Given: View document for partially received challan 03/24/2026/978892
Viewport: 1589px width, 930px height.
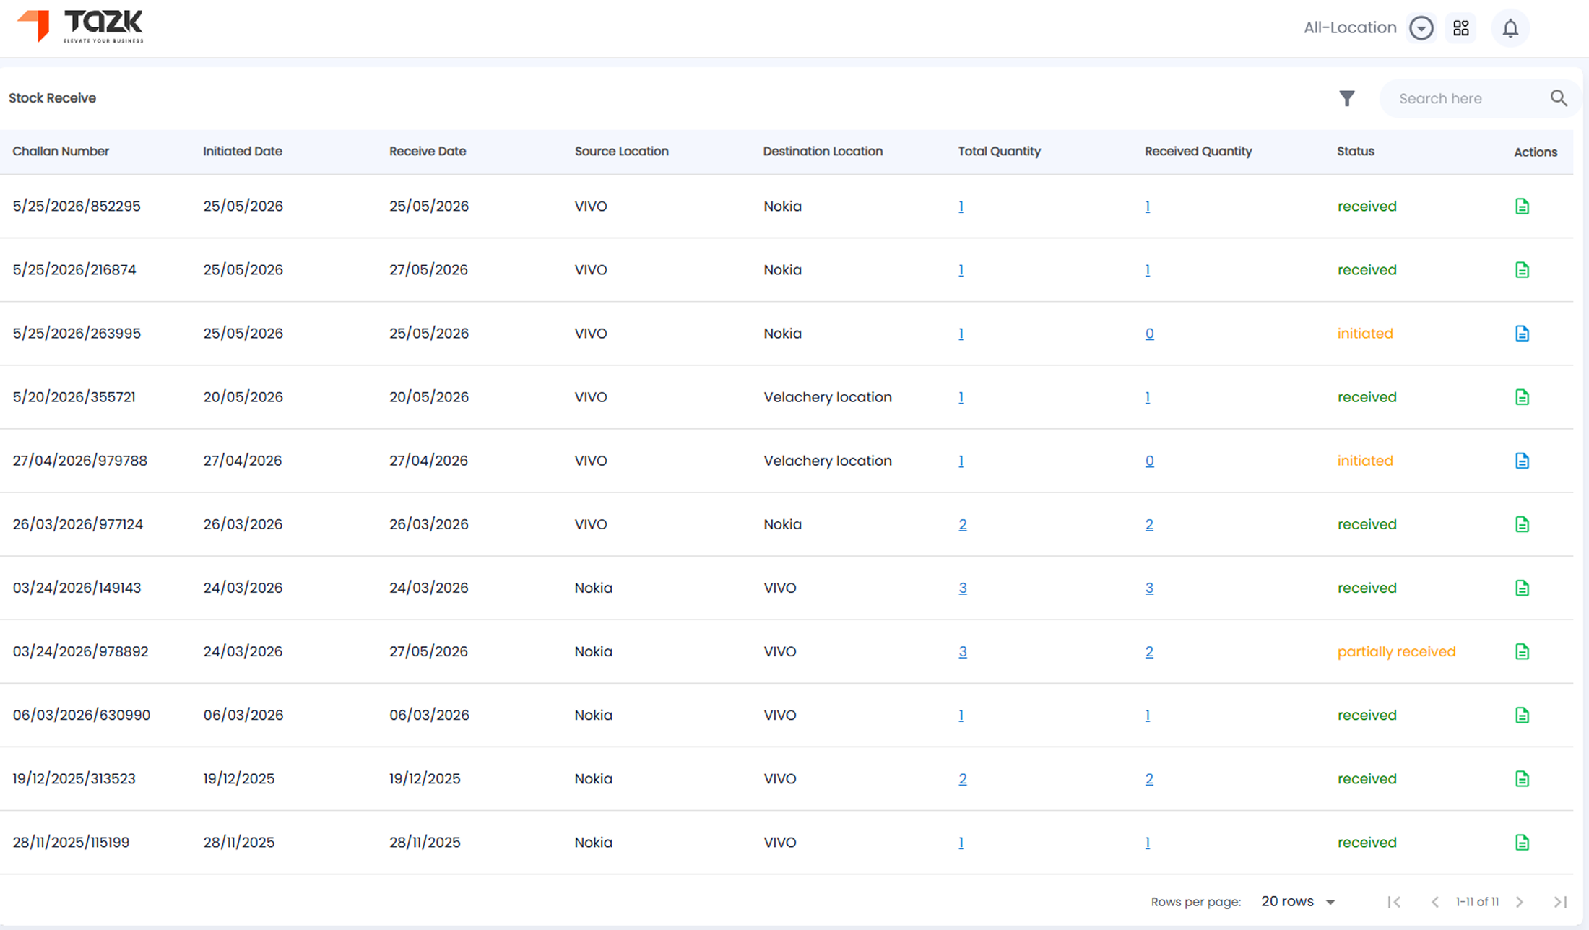Looking at the screenshot, I should (1522, 651).
